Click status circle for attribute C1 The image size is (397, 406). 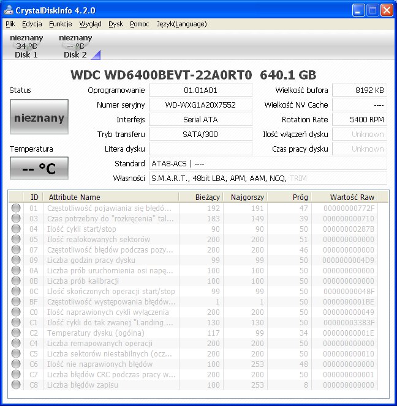click(16, 322)
